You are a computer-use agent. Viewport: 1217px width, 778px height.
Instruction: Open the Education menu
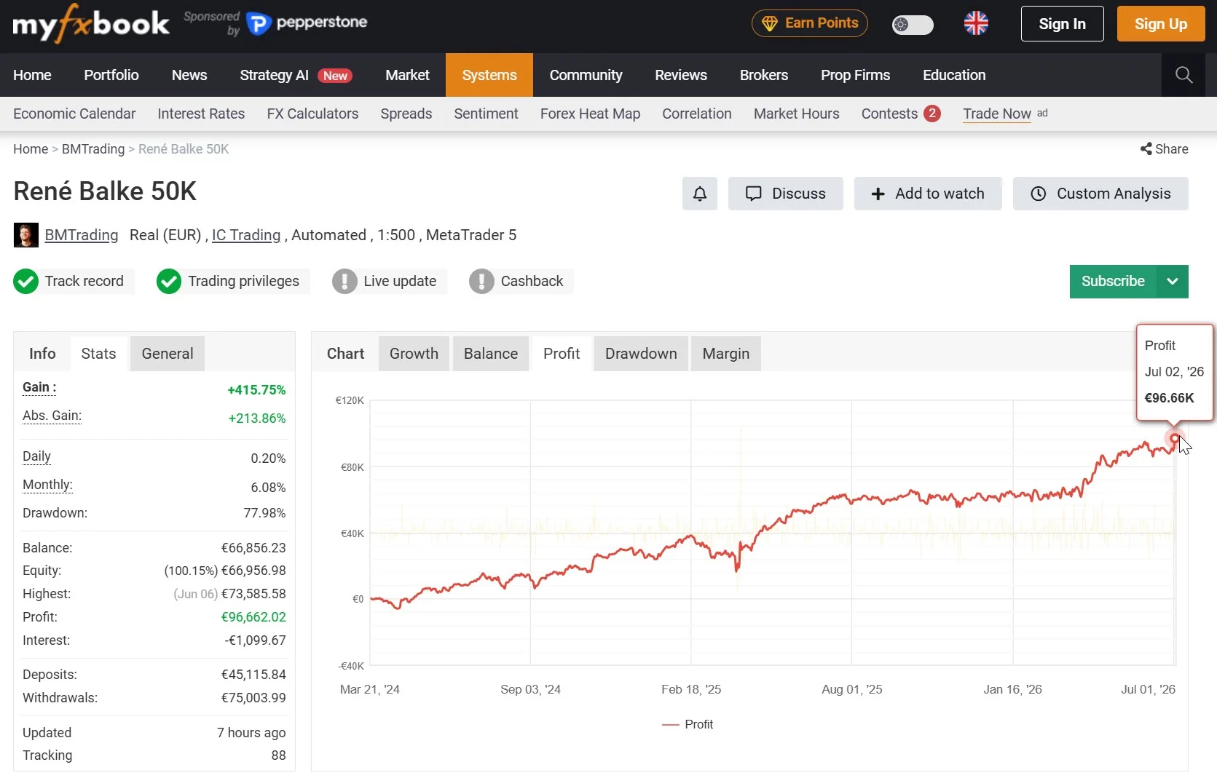click(x=954, y=75)
